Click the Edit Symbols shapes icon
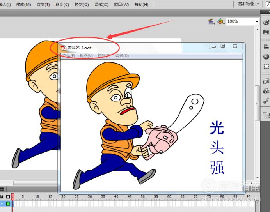 [x=221, y=21]
